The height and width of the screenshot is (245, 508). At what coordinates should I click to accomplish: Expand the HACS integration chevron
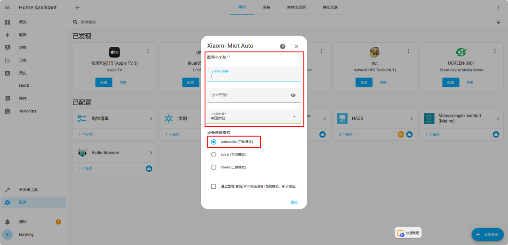(x=412, y=119)
